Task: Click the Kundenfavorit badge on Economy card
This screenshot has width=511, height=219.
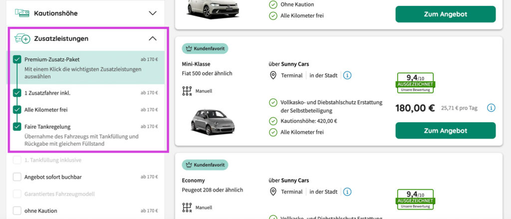Action: point(205,165)
